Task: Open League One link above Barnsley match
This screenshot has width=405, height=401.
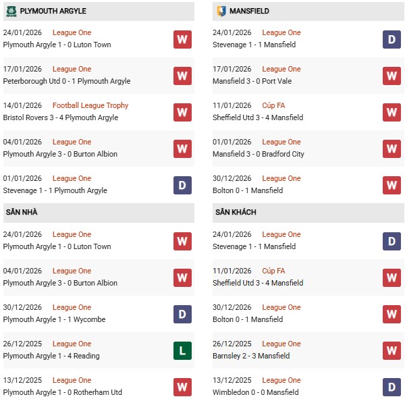Action: point(281,344)
